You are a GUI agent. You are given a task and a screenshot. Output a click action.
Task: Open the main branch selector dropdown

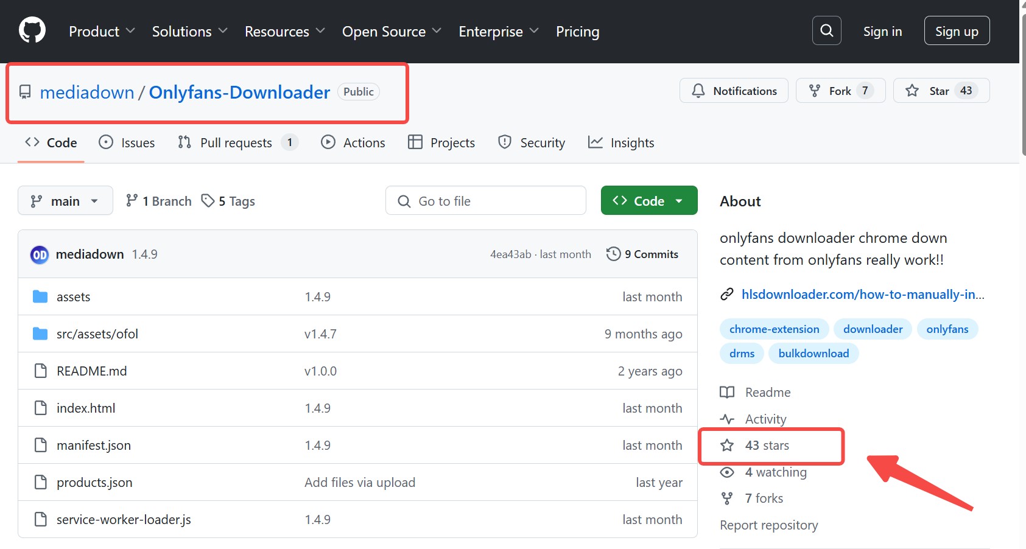tap(65, 200)
